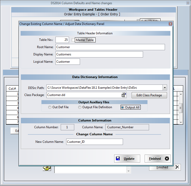The width and height of the screenshot is (191, 186).
Task: Expand the DDSrc Path dropdown list
Action: pos(164,88)
